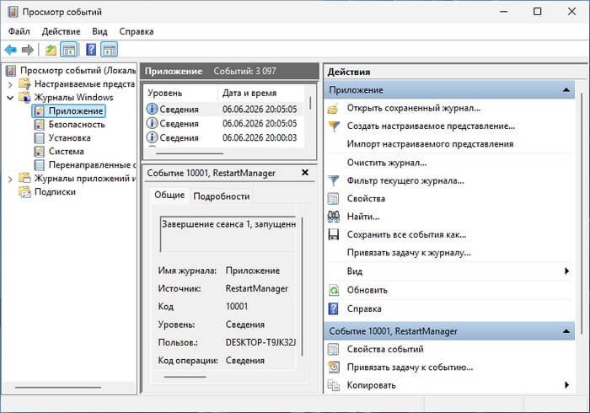
Task: Click the DESKTOP-T9JK32J user value
Action: click(x=260, y=343)
